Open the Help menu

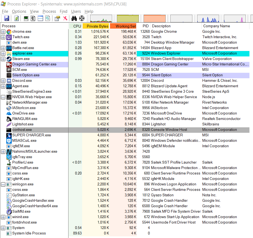pos(89,11)
